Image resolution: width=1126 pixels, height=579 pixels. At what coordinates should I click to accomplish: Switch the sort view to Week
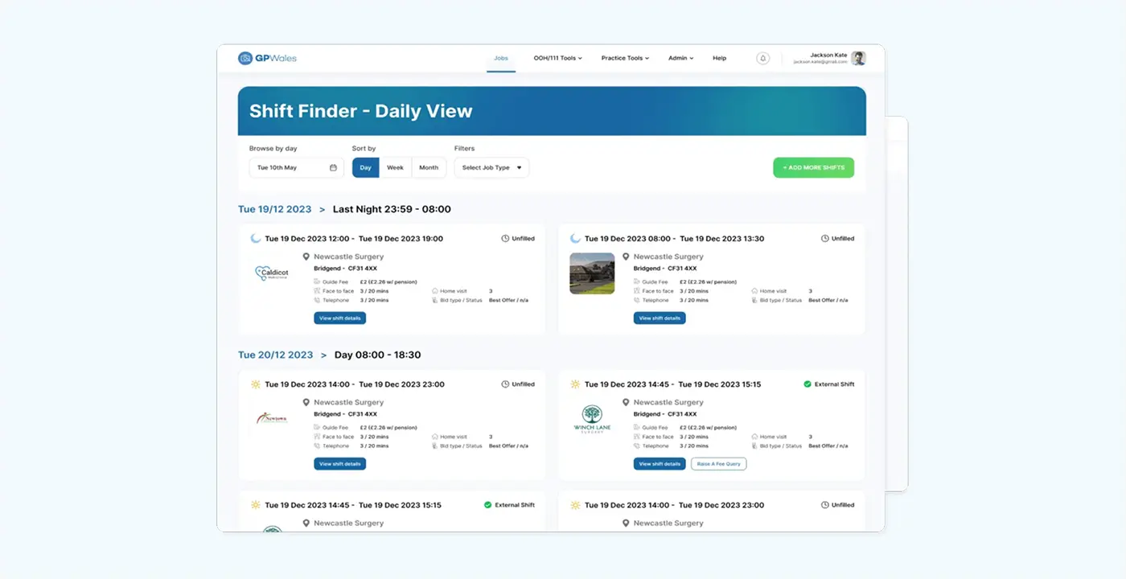tap(395, 168)
